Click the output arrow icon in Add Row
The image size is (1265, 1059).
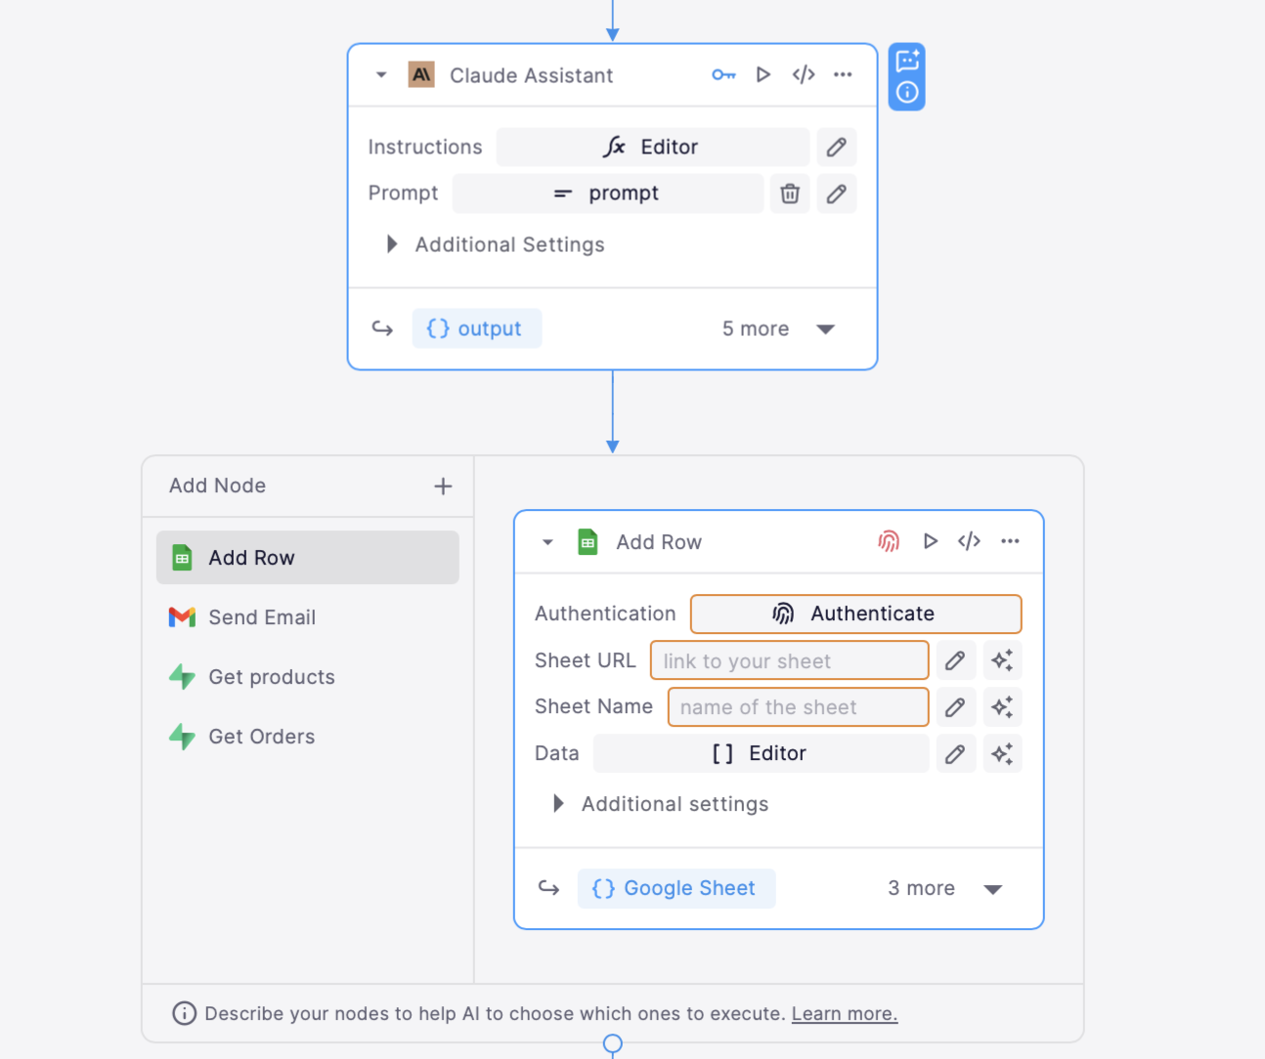tap(548, 888)
